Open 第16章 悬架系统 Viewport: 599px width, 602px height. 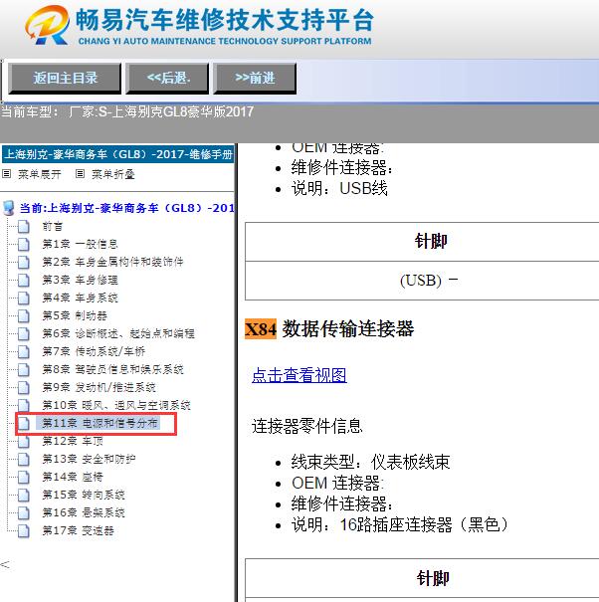click(x=84, y=512)
